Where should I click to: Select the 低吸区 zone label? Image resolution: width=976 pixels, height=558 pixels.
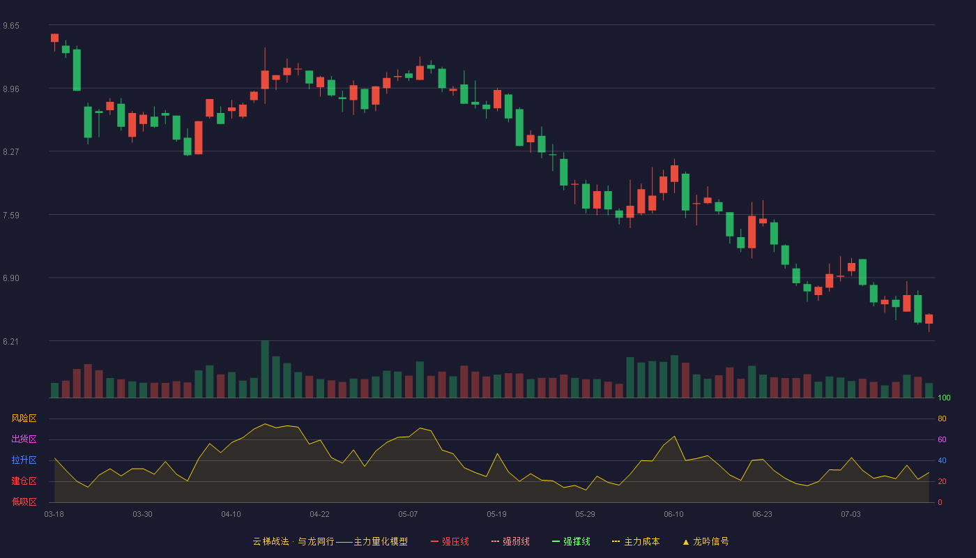click(x=24, y=502)
